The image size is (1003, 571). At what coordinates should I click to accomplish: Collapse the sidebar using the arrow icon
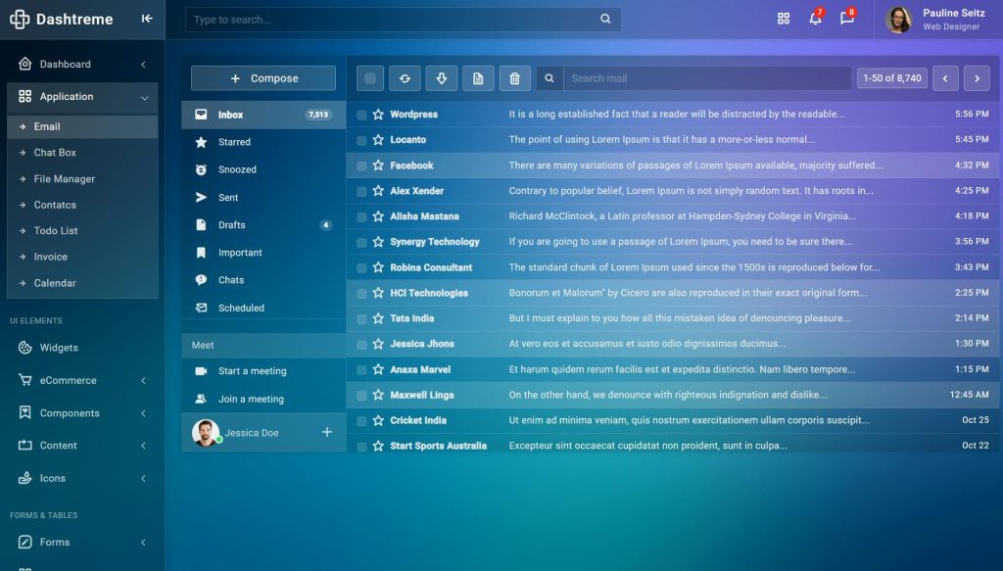147,18
